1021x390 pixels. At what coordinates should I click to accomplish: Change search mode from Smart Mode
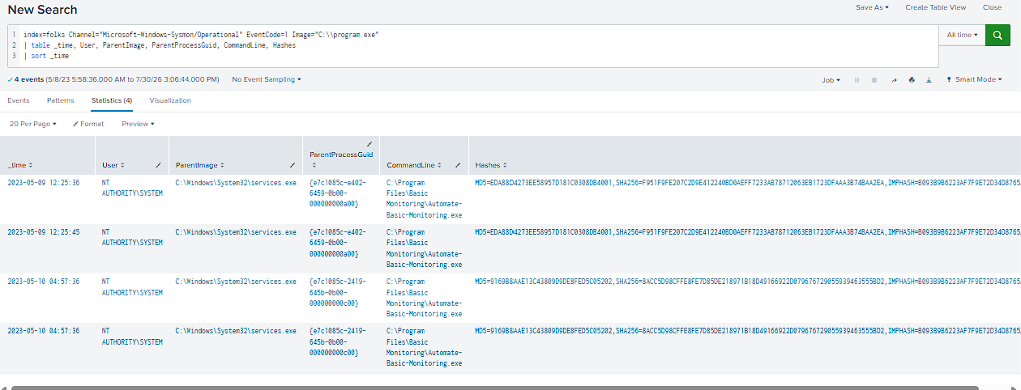[x=974, y=80]
